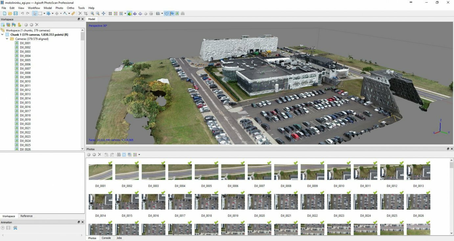Save the project with the floppy icon
Image resolution: width=454 pixels, height=241 pixels.
tap(15, 13)
